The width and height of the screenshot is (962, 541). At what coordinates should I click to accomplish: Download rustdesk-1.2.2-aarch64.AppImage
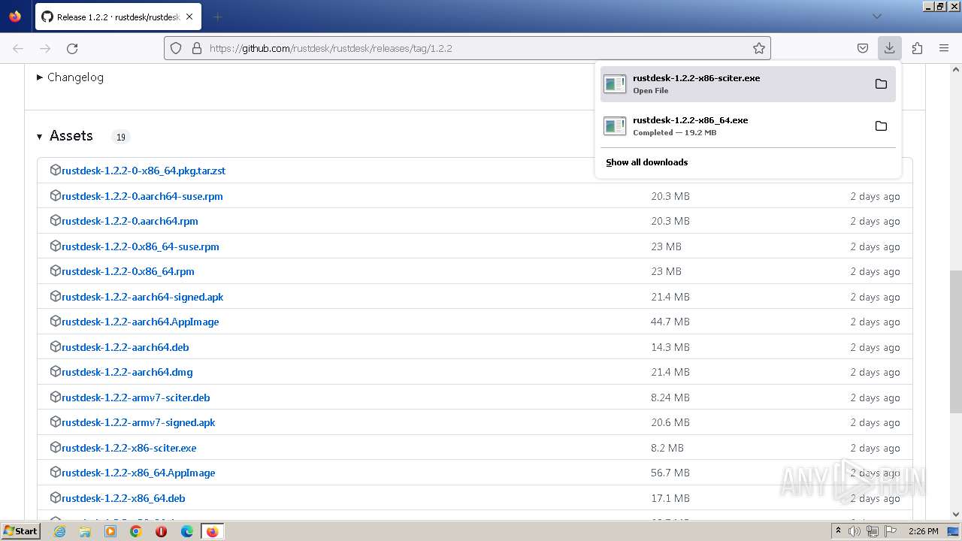pyautogui.click(x=141, y=322)
